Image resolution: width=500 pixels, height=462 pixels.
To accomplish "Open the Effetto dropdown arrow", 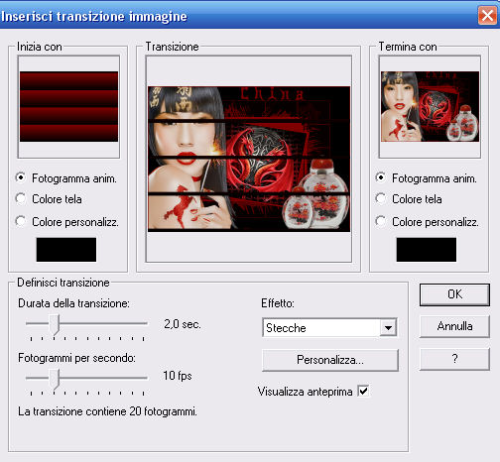I will point(388,327).
